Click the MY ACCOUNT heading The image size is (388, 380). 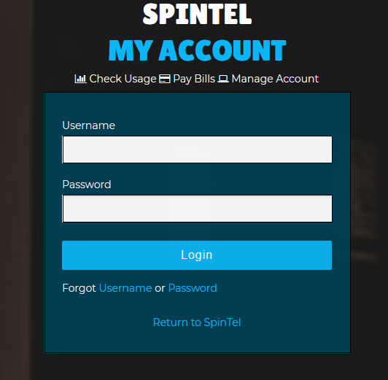197,50
